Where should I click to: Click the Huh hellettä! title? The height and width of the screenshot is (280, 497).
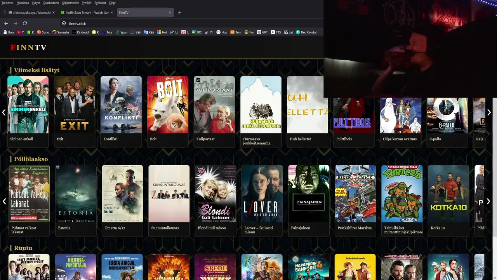click(300, 139)
